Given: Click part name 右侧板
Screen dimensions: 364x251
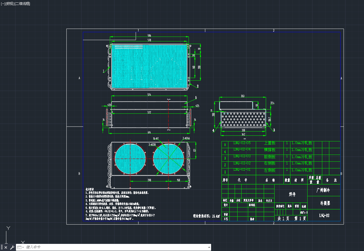Looking at the screenshot, I should coord(270,163).
